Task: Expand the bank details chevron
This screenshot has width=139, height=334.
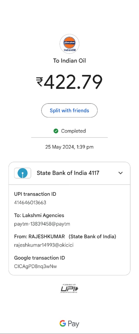Action: coord(120,173)
